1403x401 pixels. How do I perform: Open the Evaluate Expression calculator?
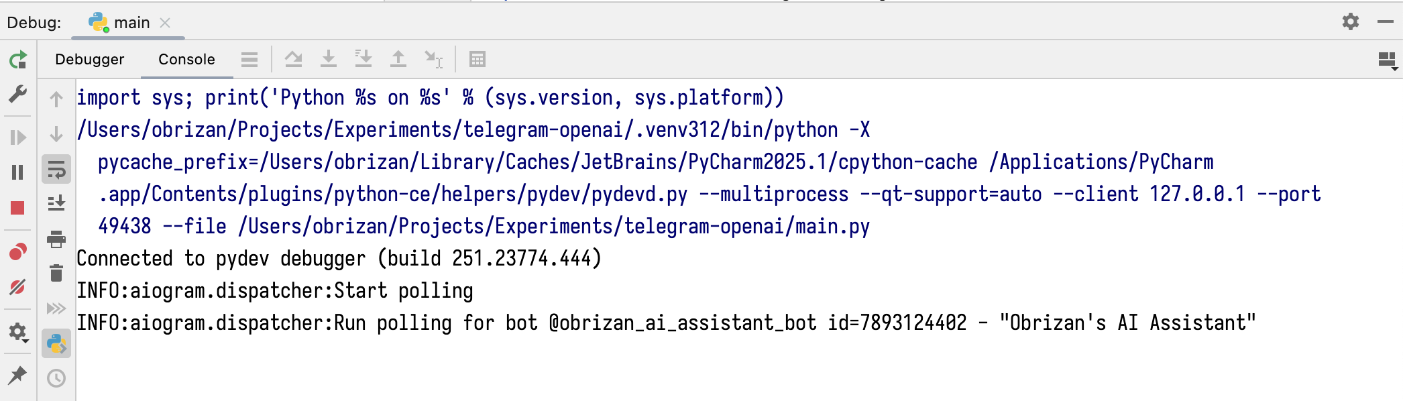pyautogui.click(x=477, y=60)
